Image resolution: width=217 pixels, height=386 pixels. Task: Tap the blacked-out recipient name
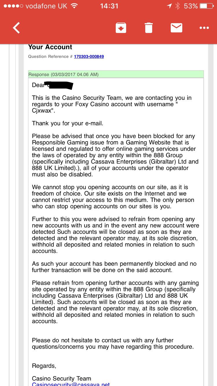click(x=60, y=85)
